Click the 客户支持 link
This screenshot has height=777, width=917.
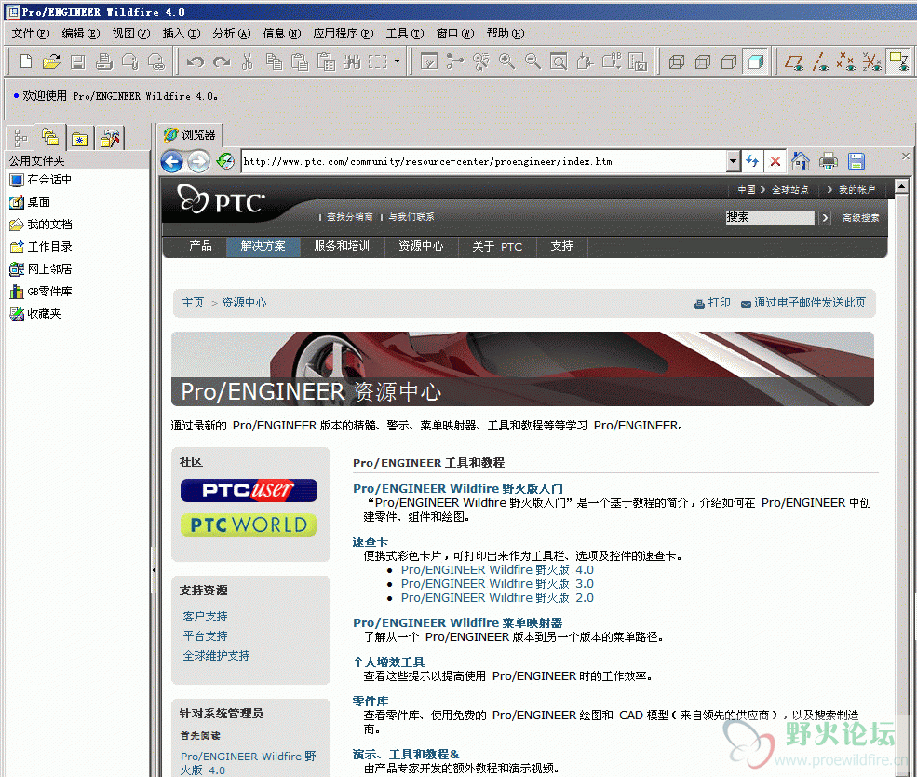click(205, 617)
